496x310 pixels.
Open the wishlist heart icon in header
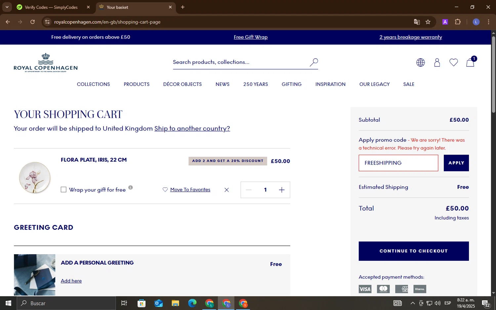pyautogui.click(x=454, y=62)
